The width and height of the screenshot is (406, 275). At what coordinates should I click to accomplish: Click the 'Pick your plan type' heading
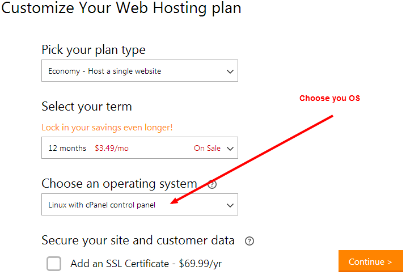(94, 50)
